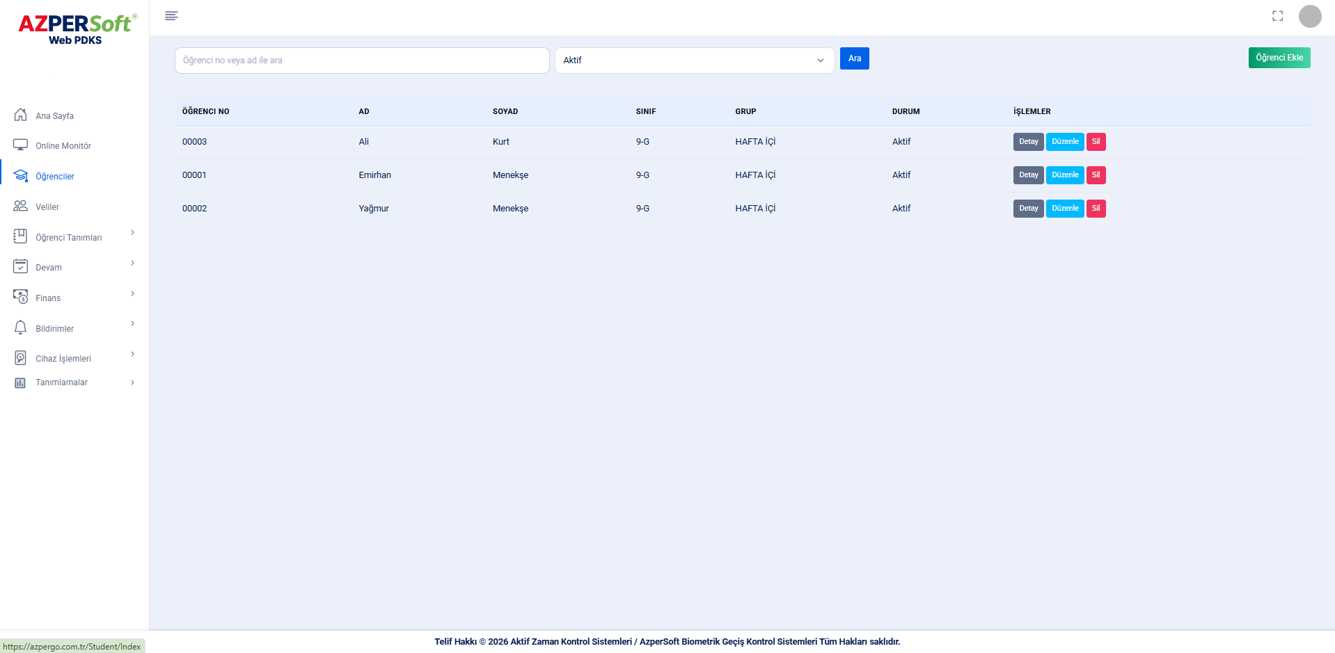This screenshot has width=1335, height=653.
Task: Click the name Yağmur
Action: pos(374,209)
